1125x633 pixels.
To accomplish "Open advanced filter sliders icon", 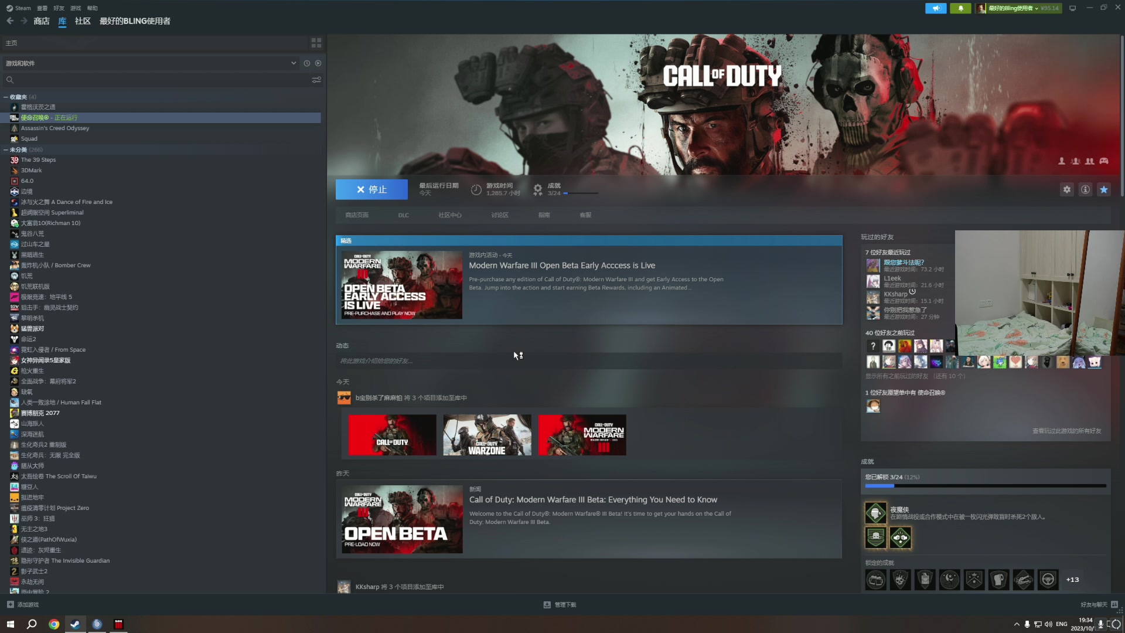I will point(316,80).
